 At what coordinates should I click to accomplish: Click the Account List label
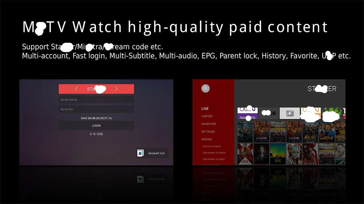157,153
